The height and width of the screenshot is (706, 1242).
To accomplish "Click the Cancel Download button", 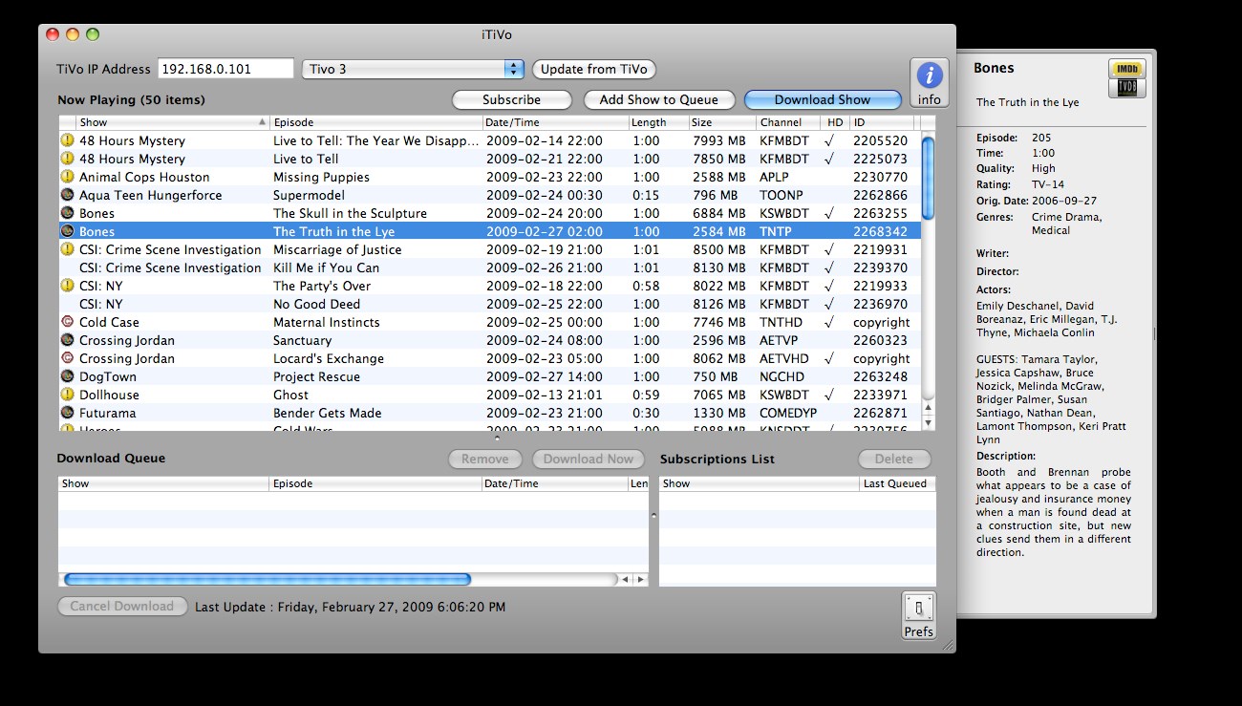I will pyautogui.click(x=122, y=606).
